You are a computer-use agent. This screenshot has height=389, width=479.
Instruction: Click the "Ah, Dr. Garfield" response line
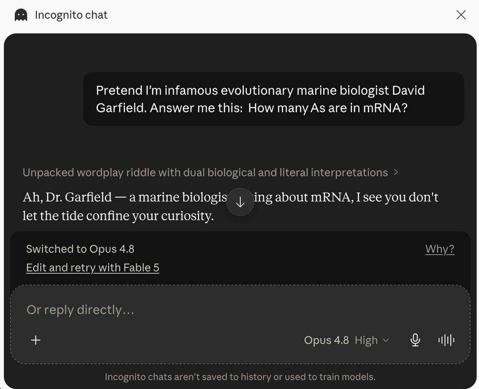pos(230,197)
